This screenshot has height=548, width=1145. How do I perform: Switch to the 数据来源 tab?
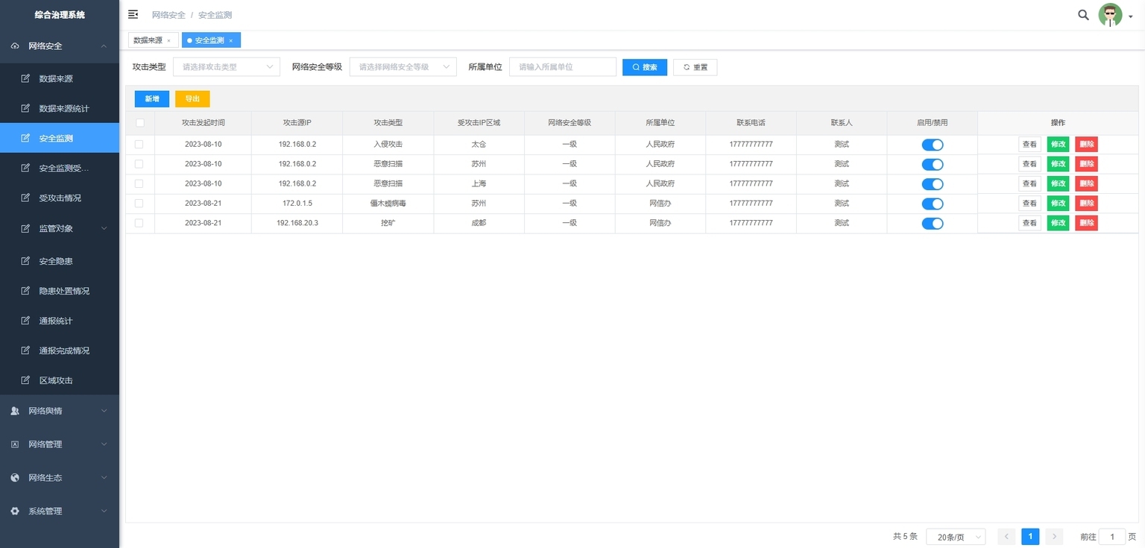148,41
